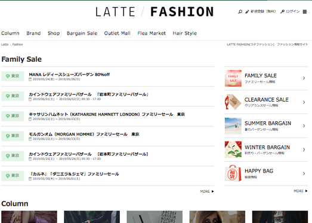
Task: Click the CLEARANCE SALE sidebar title
Action: click(267, 99)
